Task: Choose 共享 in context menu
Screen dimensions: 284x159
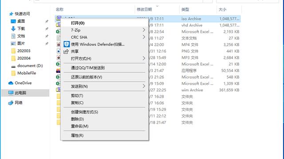Action: [105, 51]
